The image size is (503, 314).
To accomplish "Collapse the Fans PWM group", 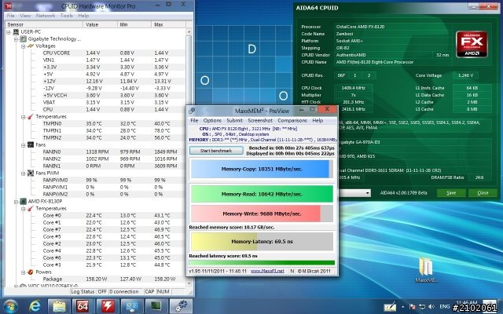I will click(x=23, y=173).
